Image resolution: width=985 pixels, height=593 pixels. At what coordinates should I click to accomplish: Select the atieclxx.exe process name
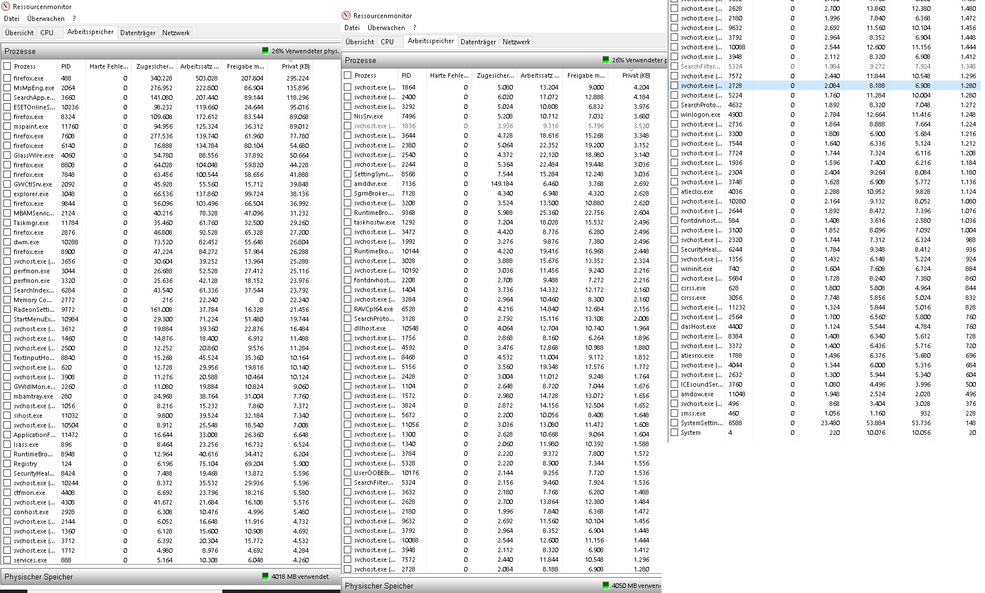click(x=697, y=192)
